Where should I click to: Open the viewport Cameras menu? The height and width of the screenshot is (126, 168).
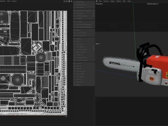click(106, 1)
